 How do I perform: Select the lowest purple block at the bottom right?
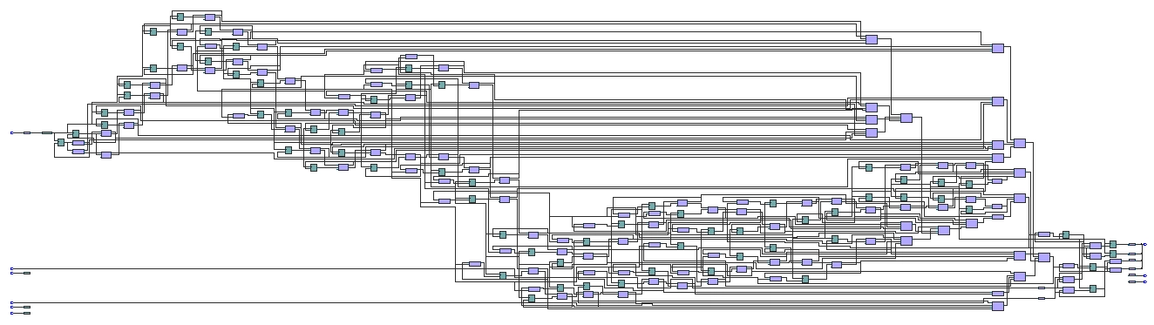click(x=998, y=306)
